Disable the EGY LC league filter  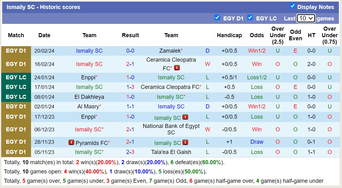pyautogui.click(x=250, y=18)
